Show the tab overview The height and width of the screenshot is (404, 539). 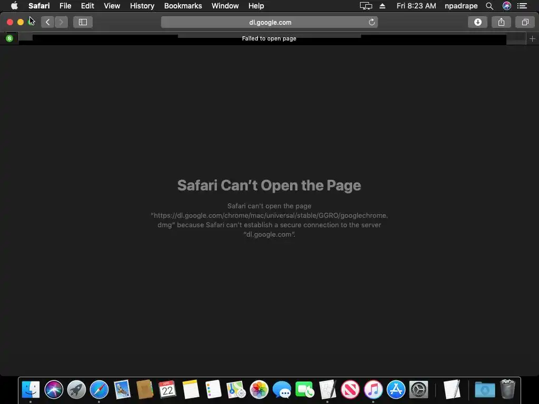pyautogui.click(x=525, y=22)
